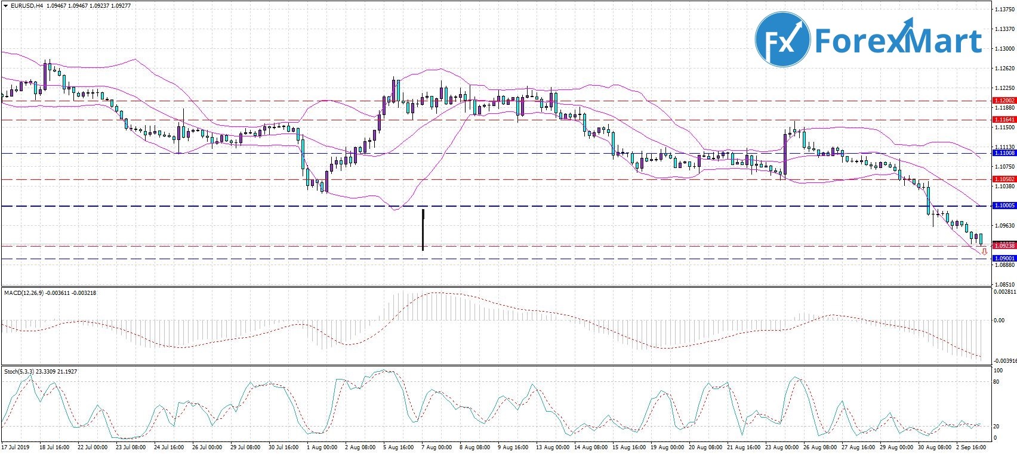
Task: Click the MACD 0.00 scale value
Action: [x=998, y=321]
